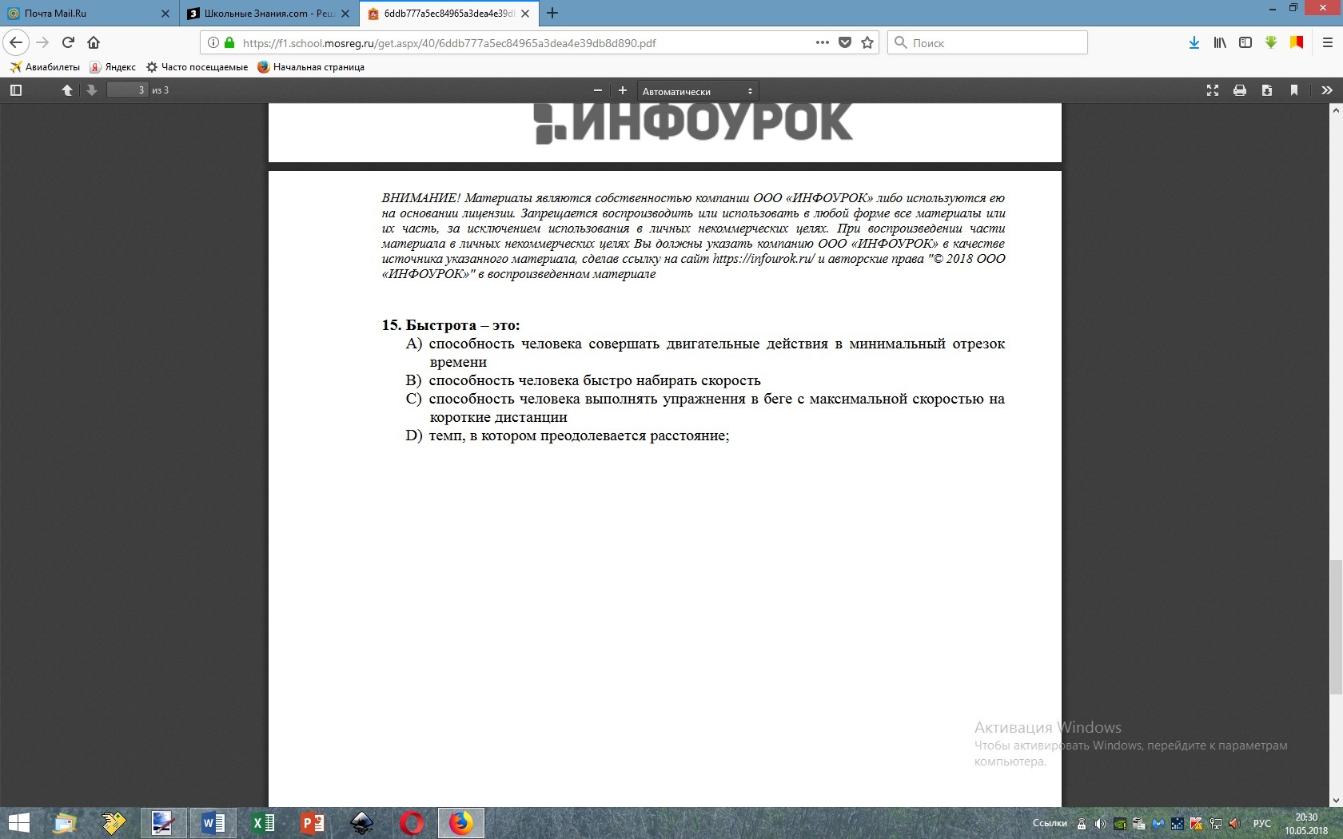The width and height of the screenshot is (1343, 839).
Task: Open a new browser tab
Action: tap(552, 13)
